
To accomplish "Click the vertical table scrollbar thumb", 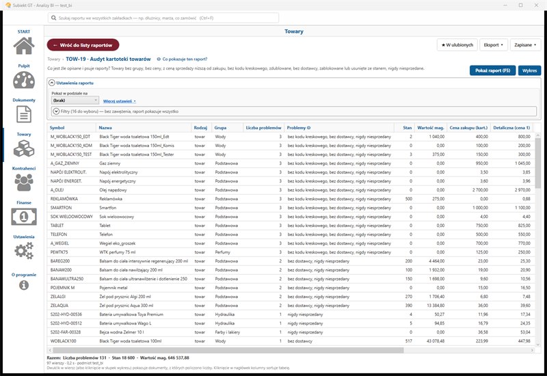I will coord(537,163).
